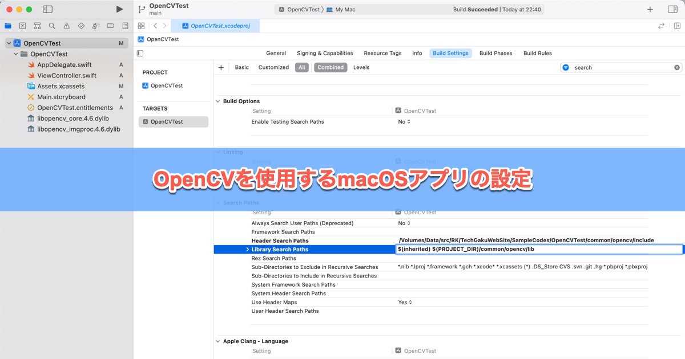This screenshot has height=359, width=685.
Task: Open OpenCVTest.entitlements in the navigator
Action: [70, 108]
